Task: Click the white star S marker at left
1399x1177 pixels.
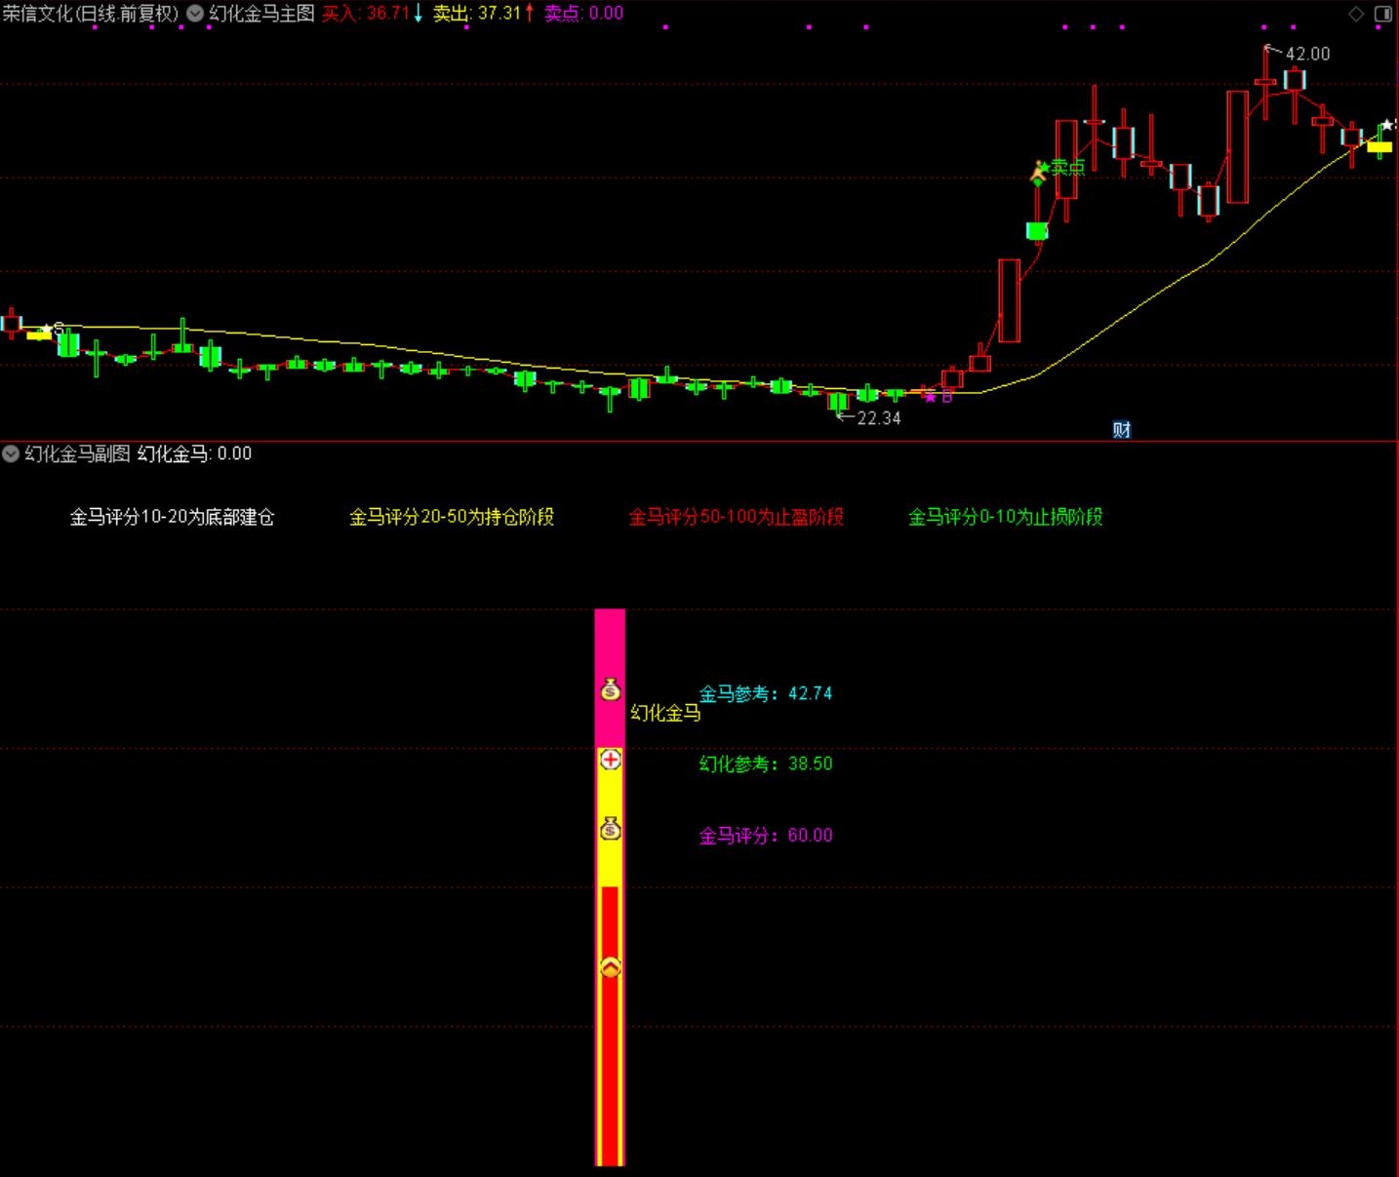Action: coord(53,329)
